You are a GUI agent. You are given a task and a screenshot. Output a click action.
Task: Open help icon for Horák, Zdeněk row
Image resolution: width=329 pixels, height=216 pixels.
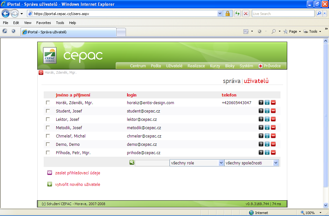tap(261, 103)
